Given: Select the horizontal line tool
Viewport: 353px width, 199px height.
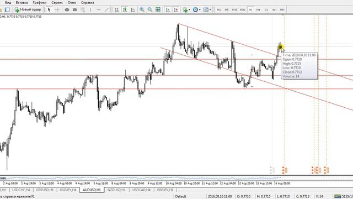Looking at the screenshot, I should (x=98, y=10).
